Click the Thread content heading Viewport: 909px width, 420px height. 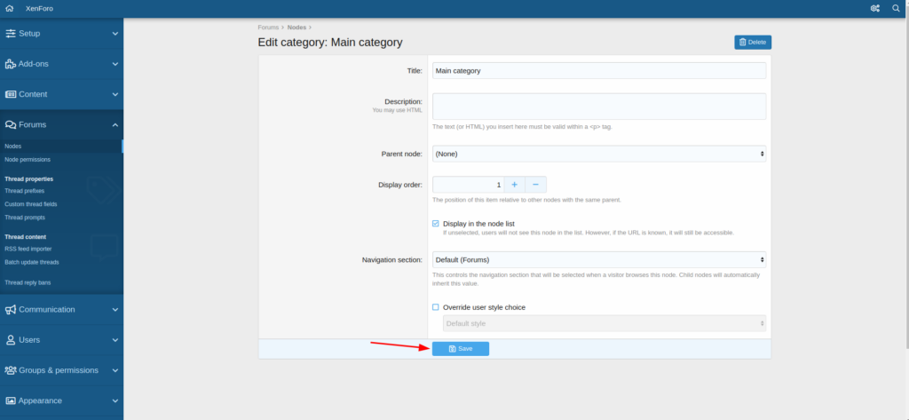[26, 237]
